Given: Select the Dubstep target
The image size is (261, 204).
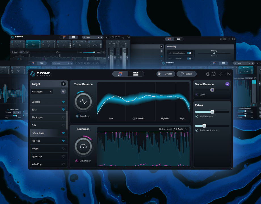Looking at the screenshot, I should 49,102.
